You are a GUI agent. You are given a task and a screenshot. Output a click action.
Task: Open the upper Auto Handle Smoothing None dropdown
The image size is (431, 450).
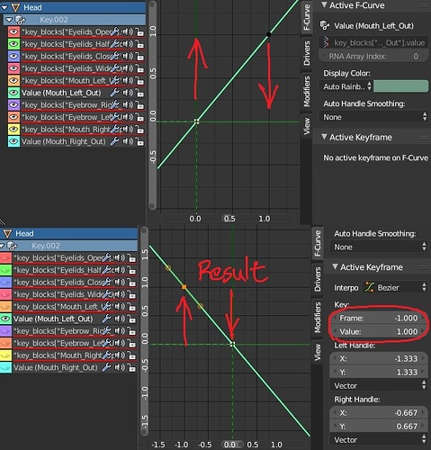373,117
